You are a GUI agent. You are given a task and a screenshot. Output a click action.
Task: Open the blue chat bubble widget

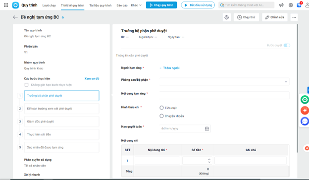[x=305, y=121]
